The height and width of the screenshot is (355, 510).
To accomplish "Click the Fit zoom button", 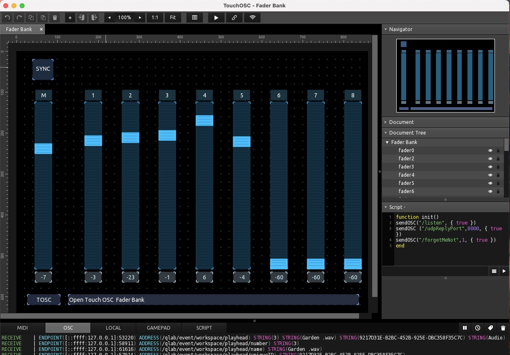I will click(173, 18).
